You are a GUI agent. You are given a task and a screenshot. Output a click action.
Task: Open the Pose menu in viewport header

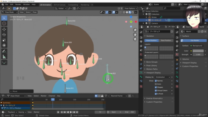35,12
